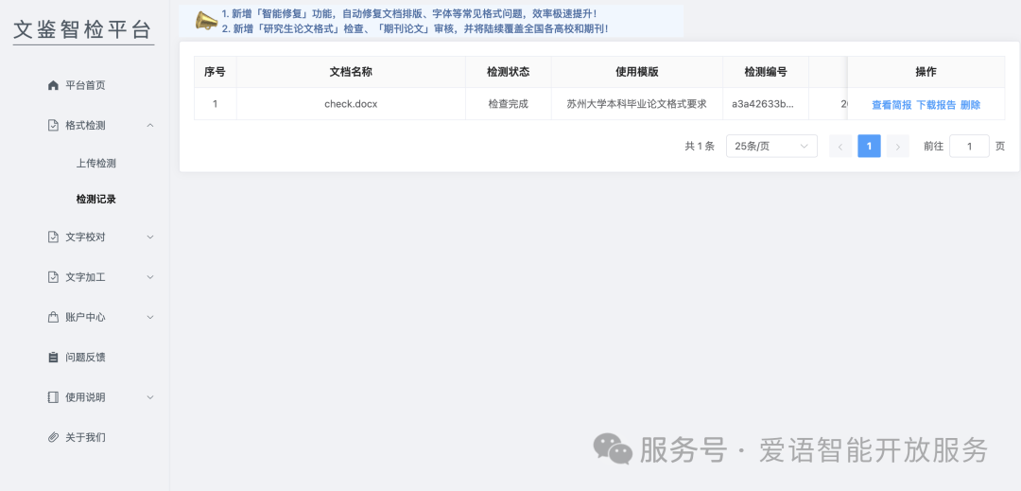Click the paperclip icon beside 关于我们

53,438
